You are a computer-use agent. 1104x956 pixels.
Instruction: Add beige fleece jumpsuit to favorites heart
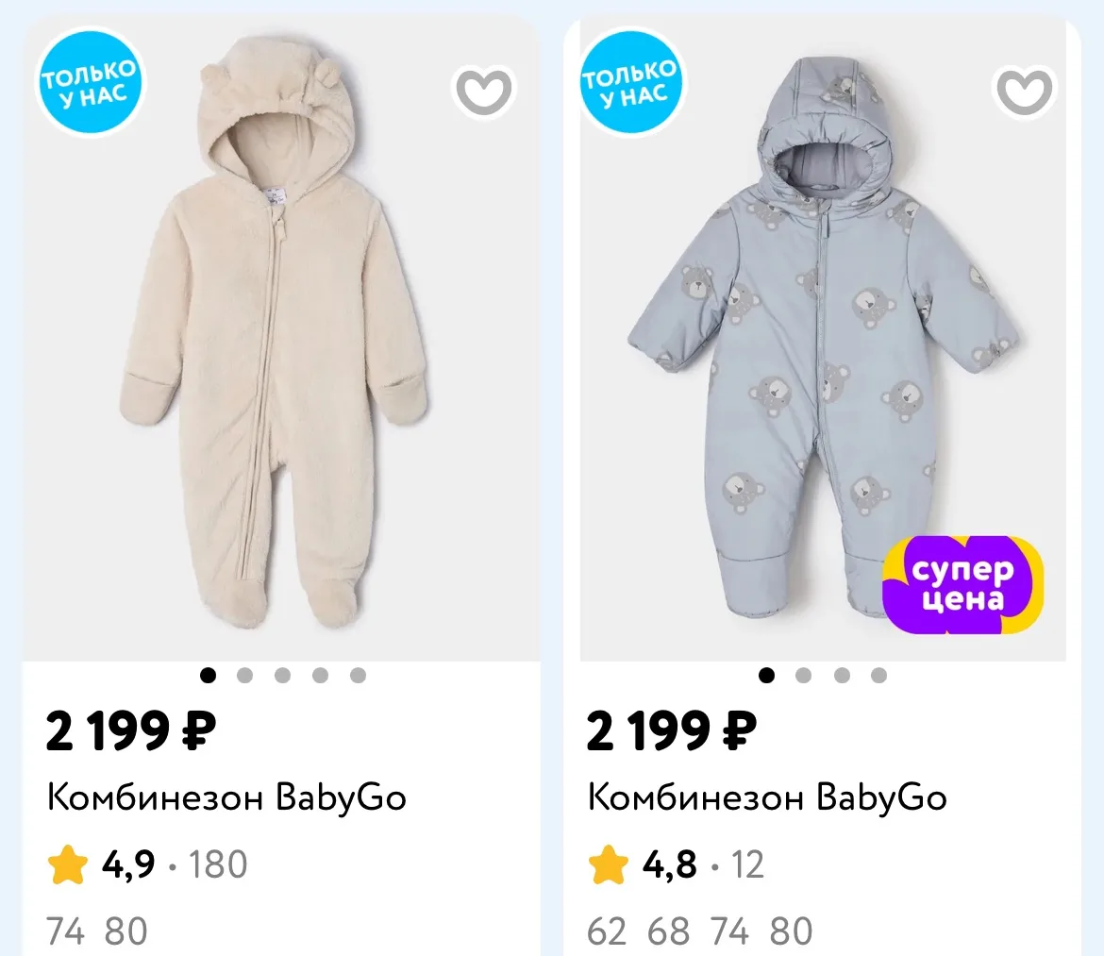point(484,91)
